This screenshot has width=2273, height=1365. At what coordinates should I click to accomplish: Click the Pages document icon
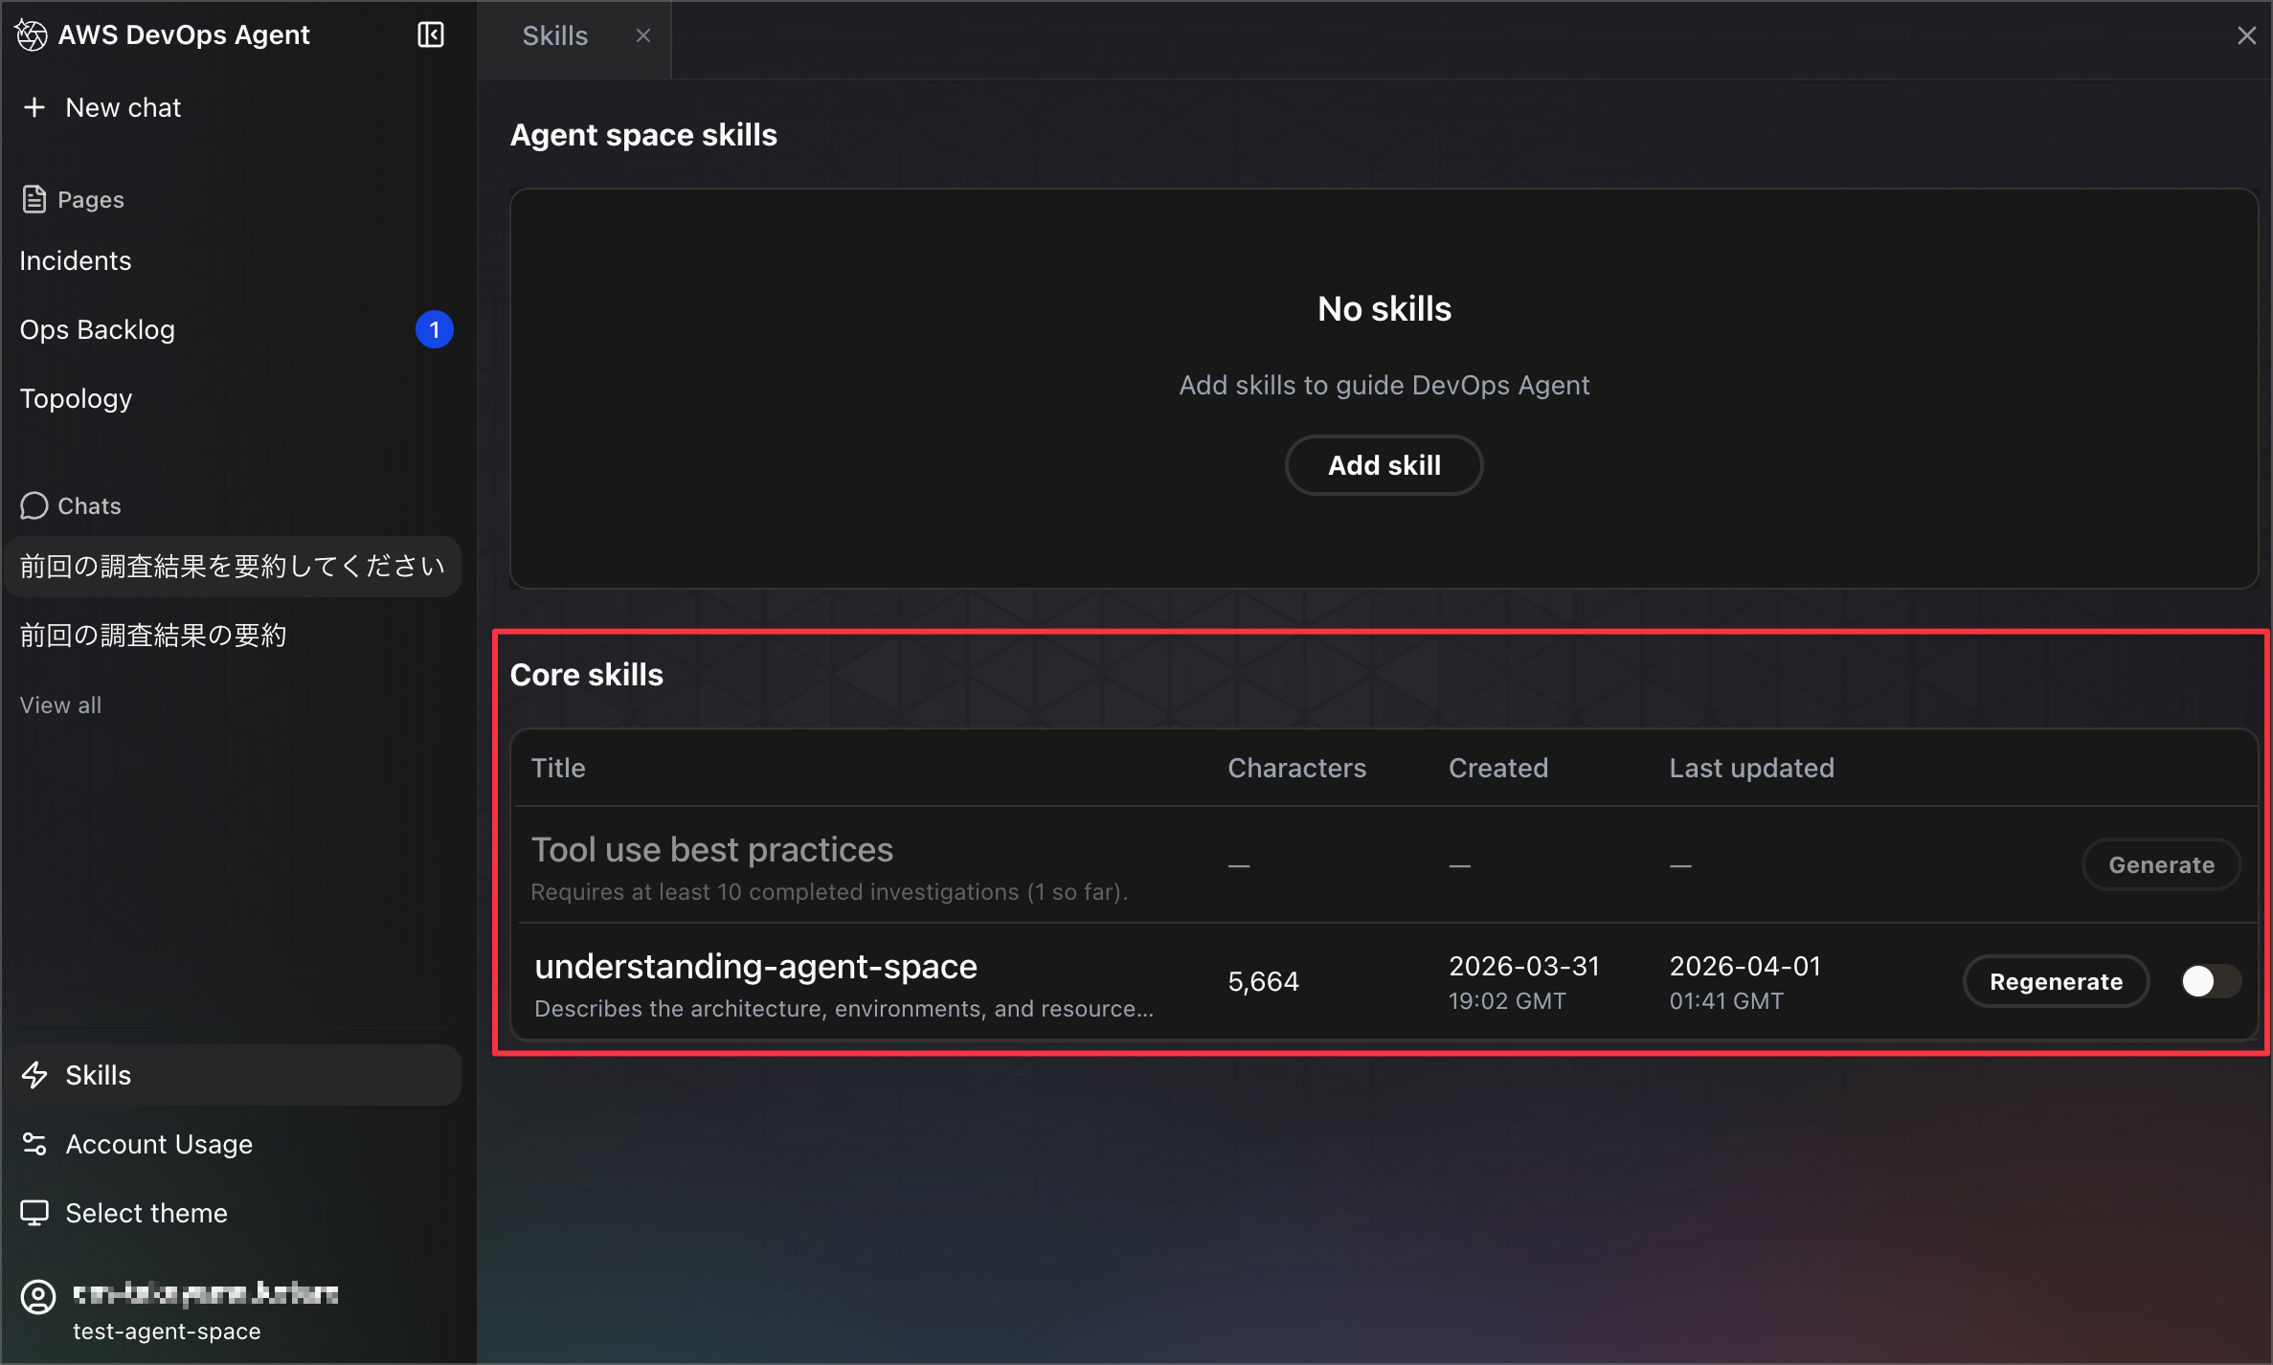point(34,199)
